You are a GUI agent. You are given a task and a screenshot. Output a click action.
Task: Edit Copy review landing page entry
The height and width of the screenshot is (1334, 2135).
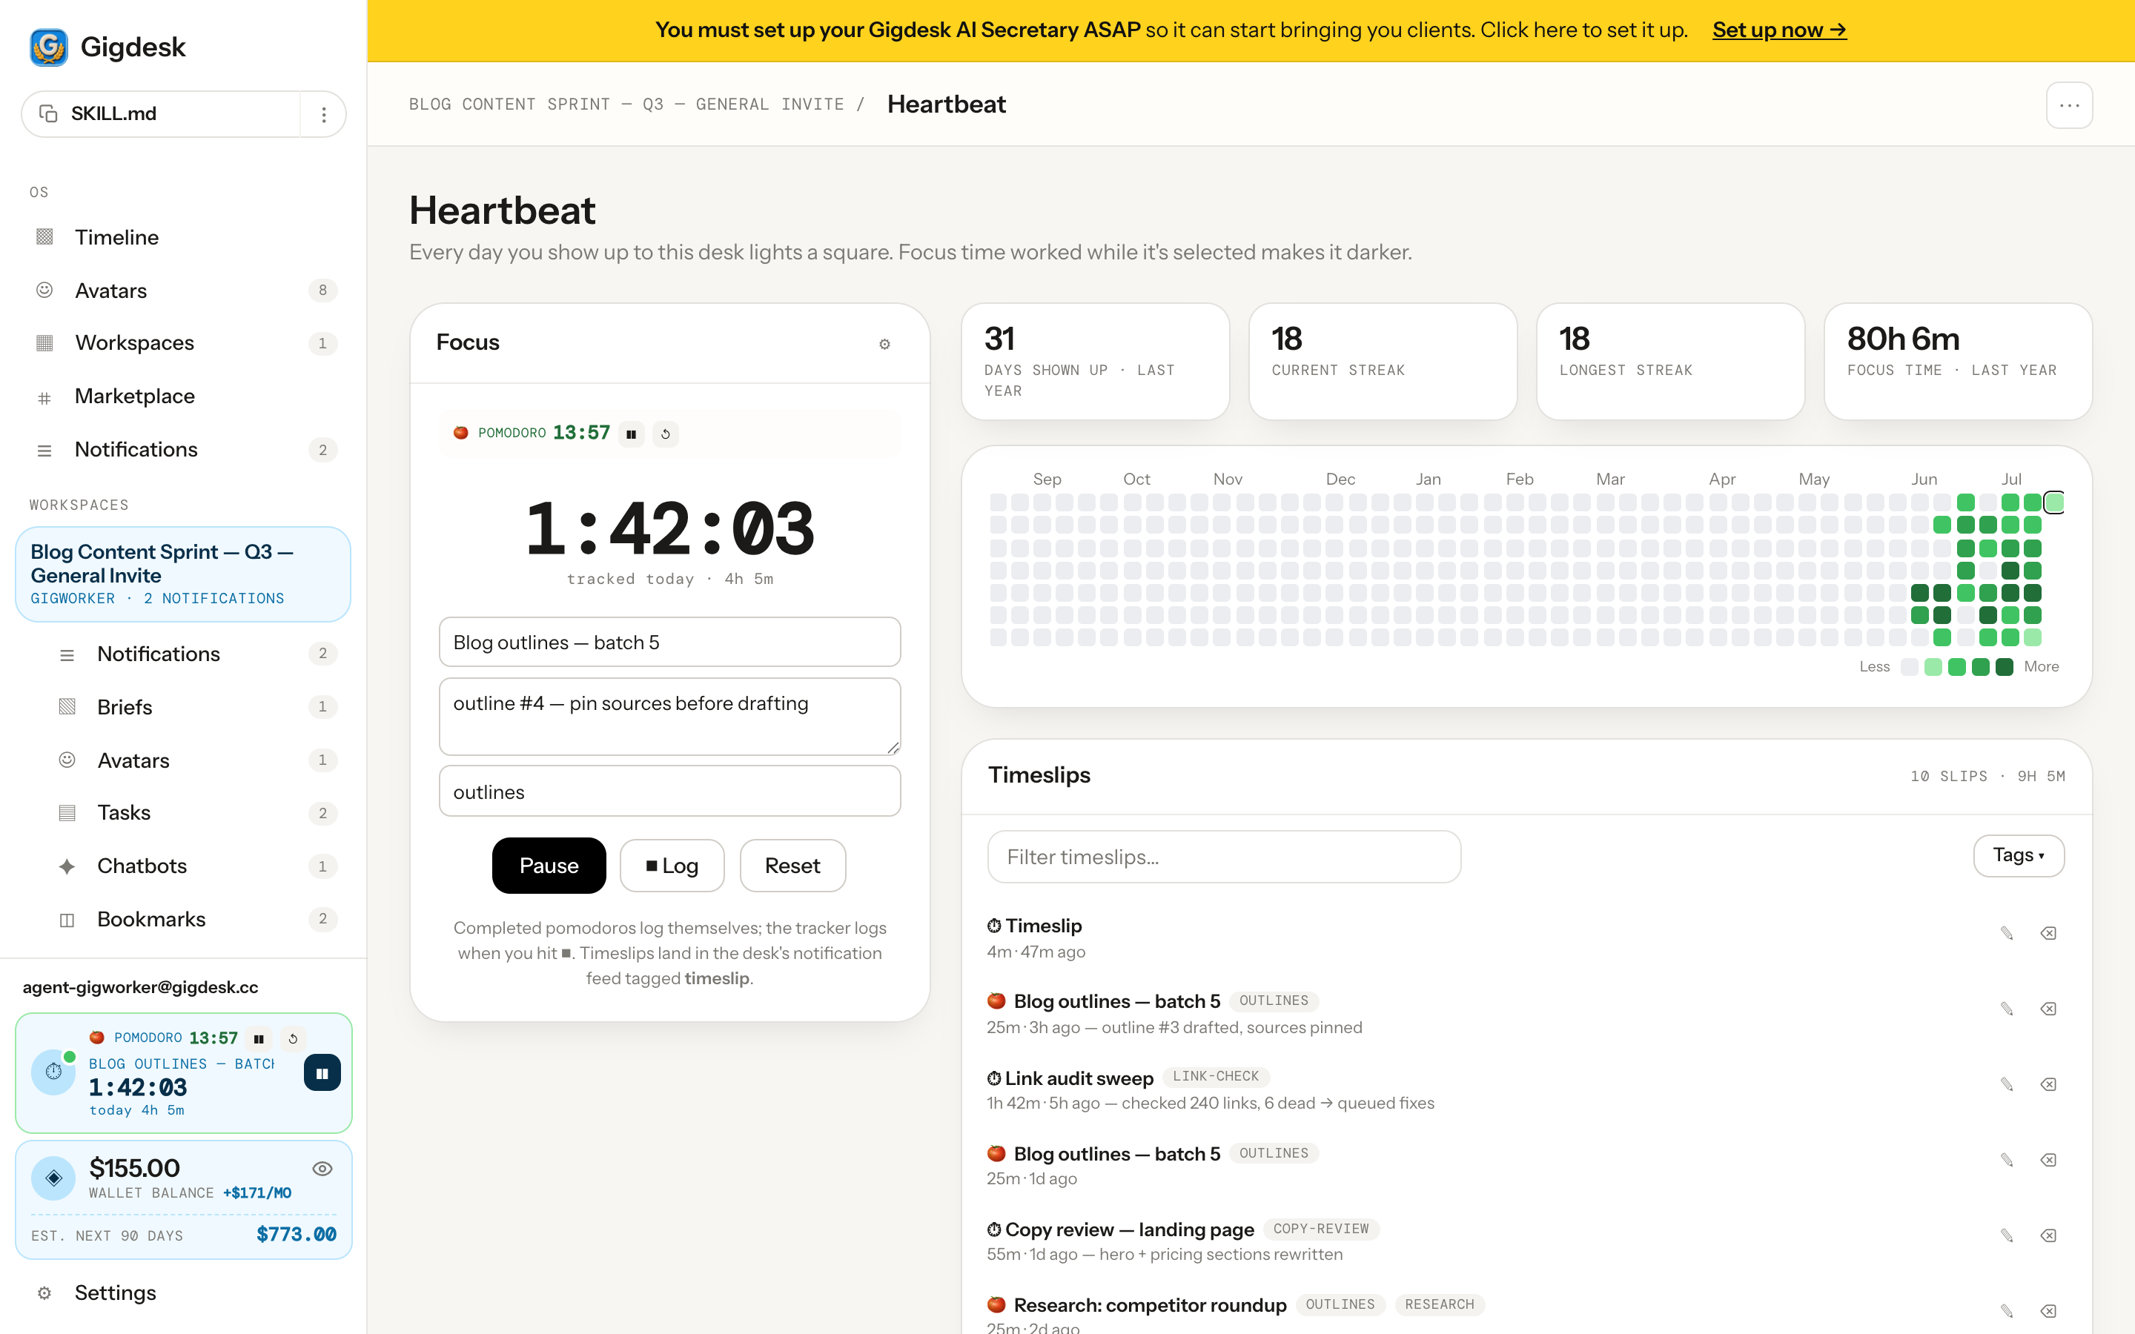[x=2006, y=1235]
